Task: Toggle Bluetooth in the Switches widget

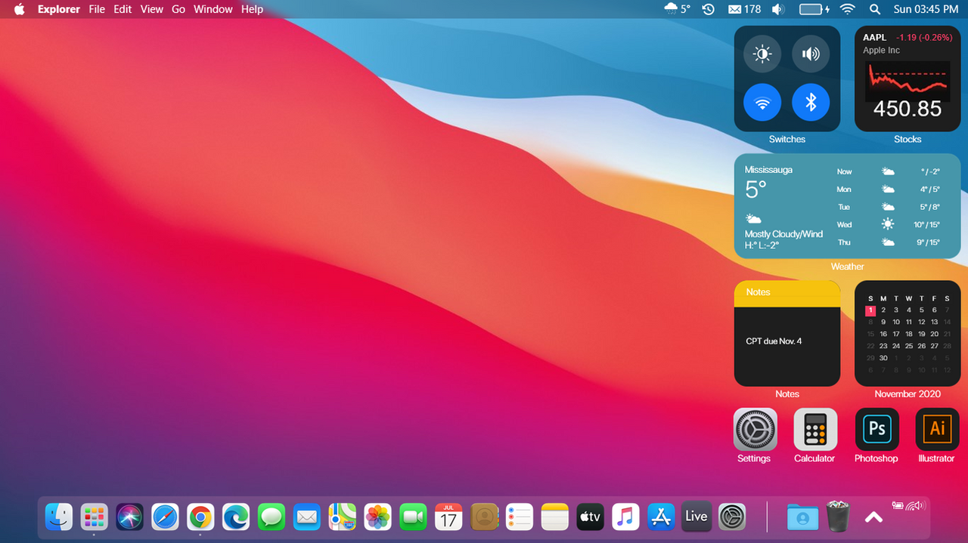Action: [811, 102]
